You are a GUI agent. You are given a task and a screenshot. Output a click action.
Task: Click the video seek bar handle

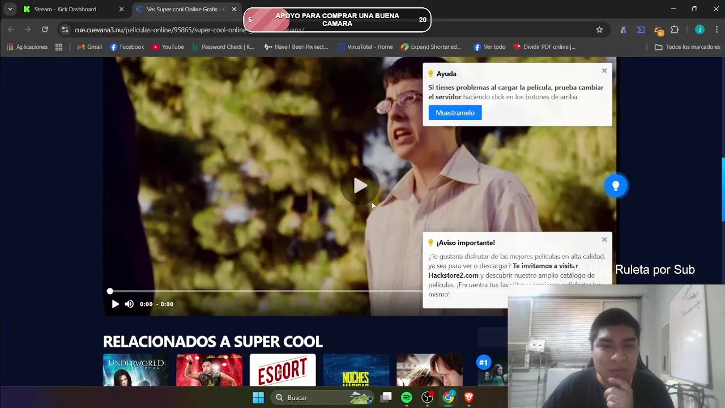pyautogui.click(x=110, y=291)
